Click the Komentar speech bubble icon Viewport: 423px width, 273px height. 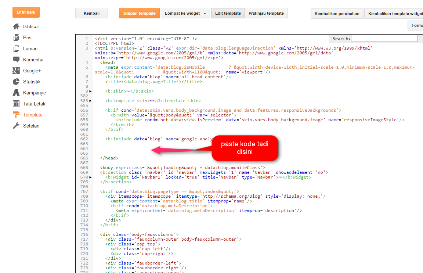16,60
